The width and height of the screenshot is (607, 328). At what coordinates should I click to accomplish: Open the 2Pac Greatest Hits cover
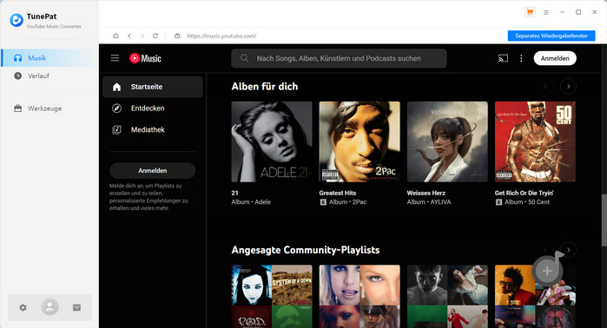[360, 141]
